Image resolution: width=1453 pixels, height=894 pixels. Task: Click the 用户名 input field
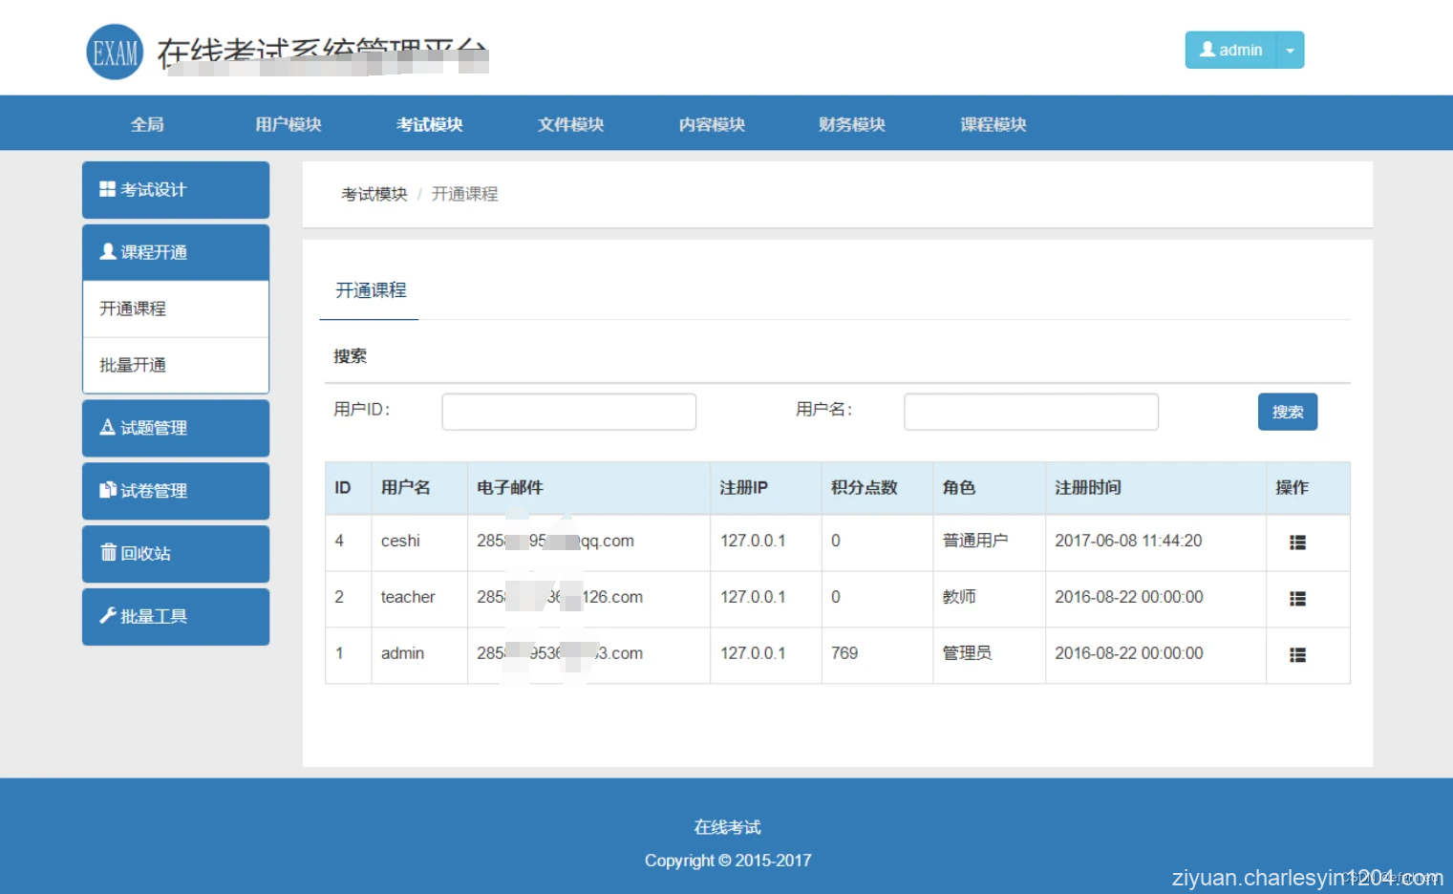[1031, 411]
